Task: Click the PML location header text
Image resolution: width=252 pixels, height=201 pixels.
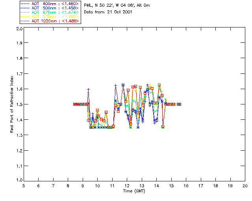Action: (x=117, y=5)
